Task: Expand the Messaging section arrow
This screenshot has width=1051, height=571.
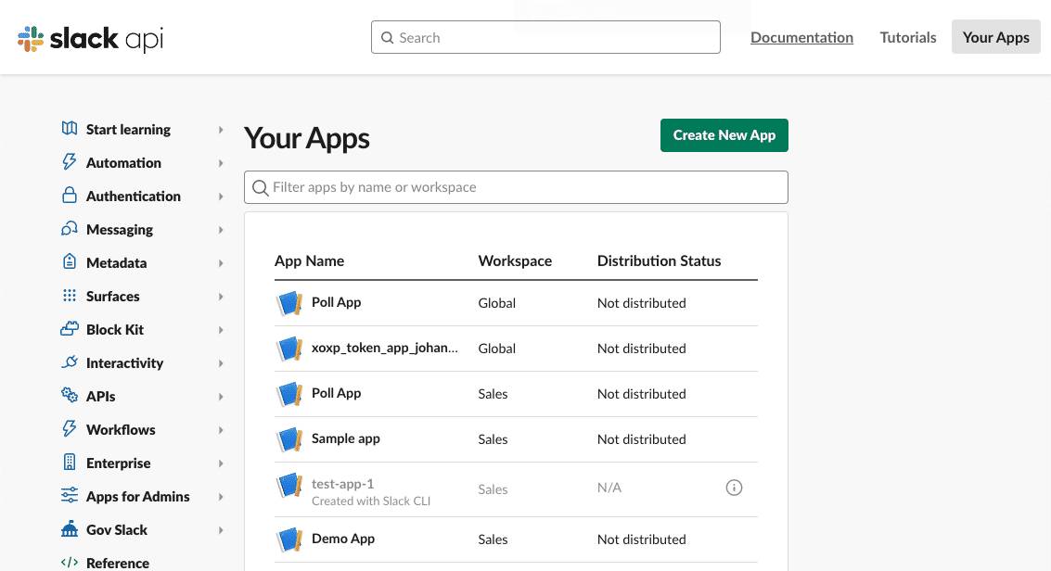Action: 221,230
